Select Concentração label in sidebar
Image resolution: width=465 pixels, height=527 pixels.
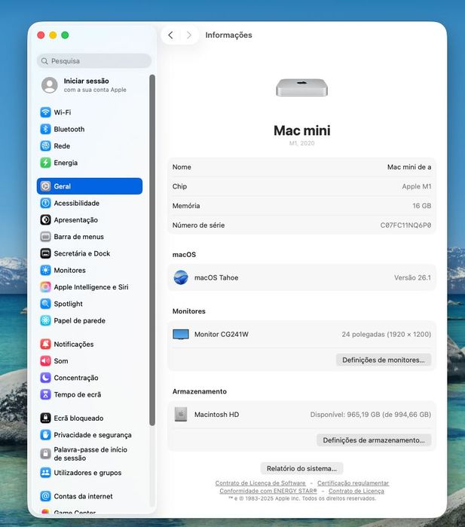pos(76,378)
